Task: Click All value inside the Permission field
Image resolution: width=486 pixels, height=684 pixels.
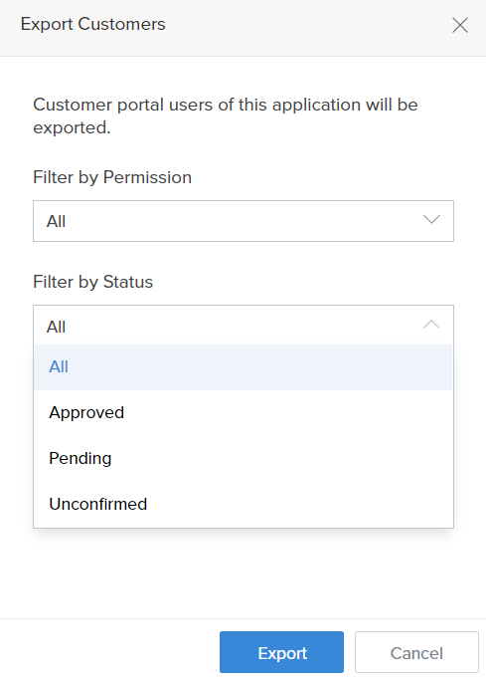Action: (x=57, y=222)
